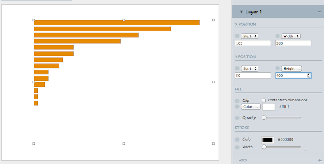Click the plus icon beside AXES
This screenshot has height=164, width=324.
[319, 160]
